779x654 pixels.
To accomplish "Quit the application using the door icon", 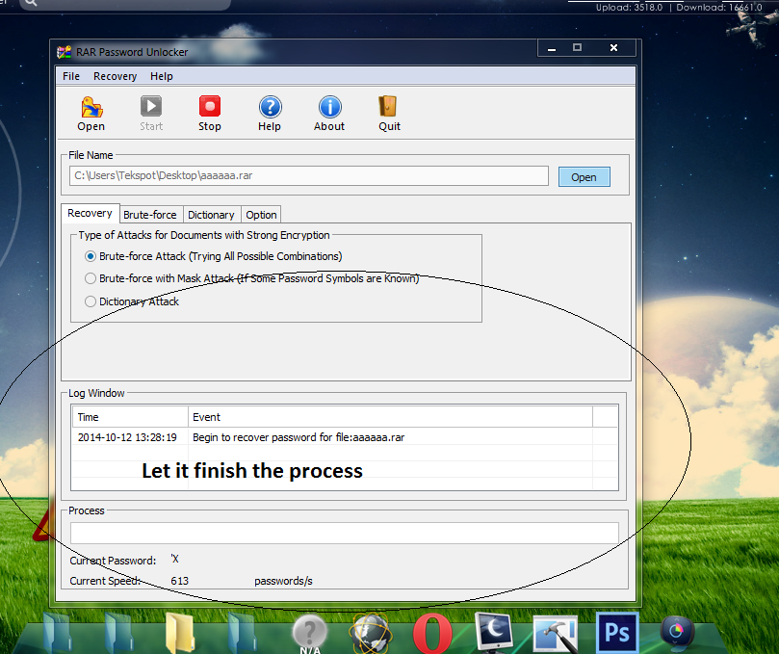I will click(389, 114).
